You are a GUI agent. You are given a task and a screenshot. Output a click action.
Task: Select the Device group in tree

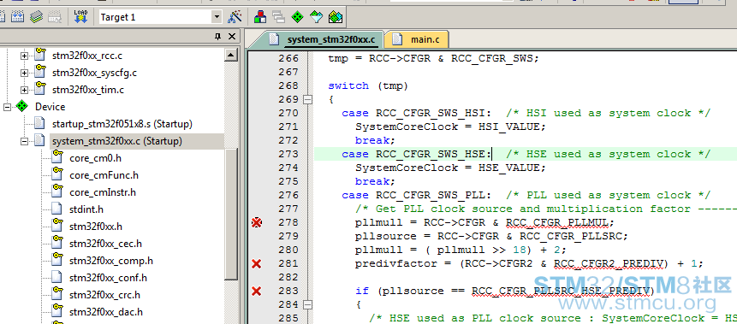tap(50, 107)
